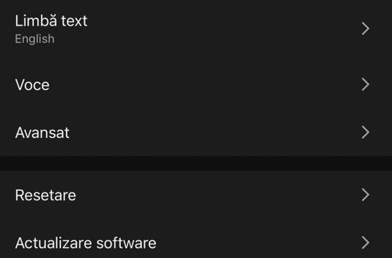Go to the software update page arrow
The height and width of the screenshot is (258, 392).
point(365,243)
